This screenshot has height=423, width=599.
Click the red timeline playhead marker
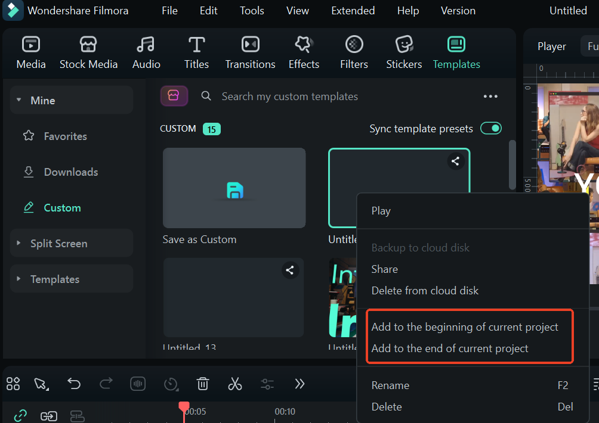(x=184, y=407)
